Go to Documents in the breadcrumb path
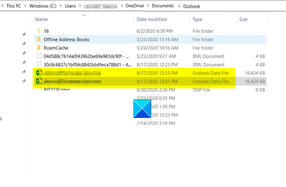 point(163,6)
